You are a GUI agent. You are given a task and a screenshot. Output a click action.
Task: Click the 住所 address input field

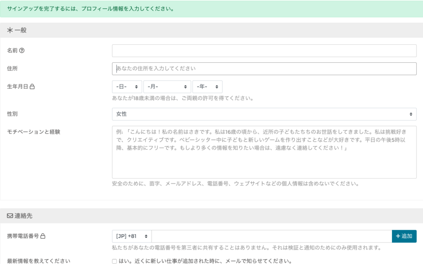click(264, 69)
